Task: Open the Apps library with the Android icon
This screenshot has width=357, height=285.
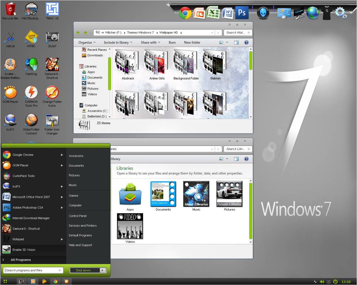Action: (130, 194)
